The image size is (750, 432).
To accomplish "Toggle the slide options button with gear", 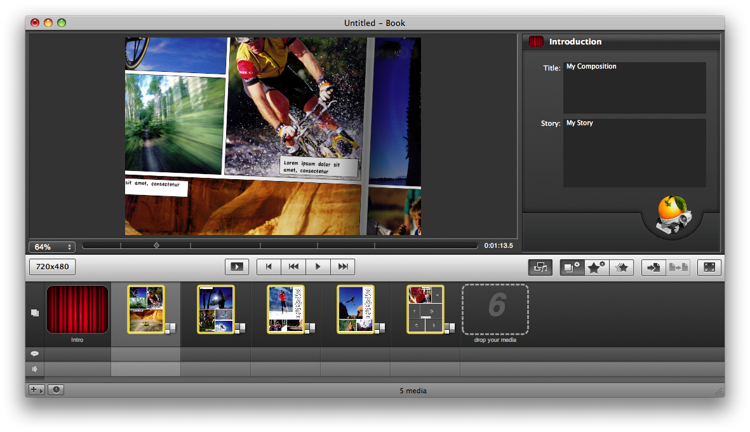I will coord(572,267).
